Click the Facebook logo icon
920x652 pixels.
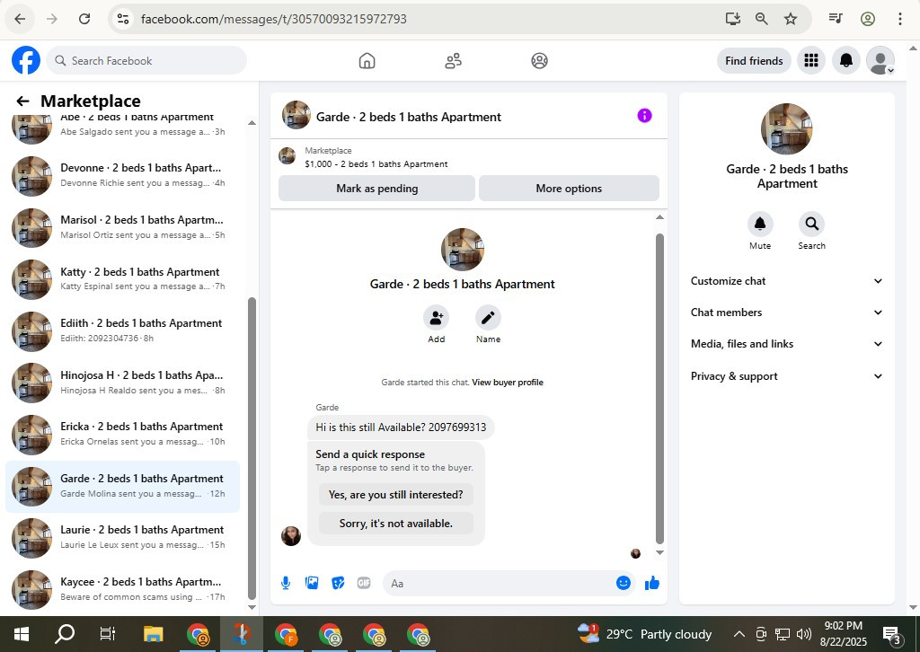[26, 60]
